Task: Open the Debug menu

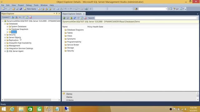Action: (x=29, y=5)
